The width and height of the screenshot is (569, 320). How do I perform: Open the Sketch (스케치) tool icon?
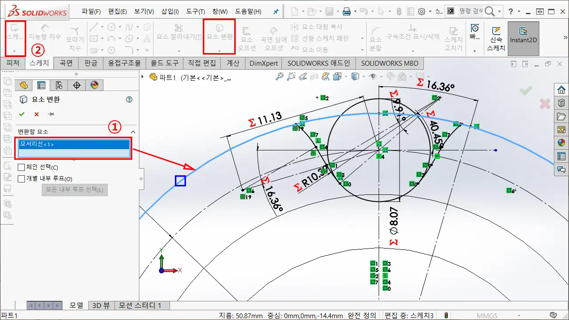tap(14, 28)
